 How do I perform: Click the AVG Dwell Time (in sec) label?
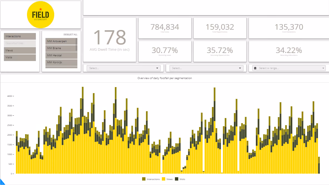tap(110, 50)
